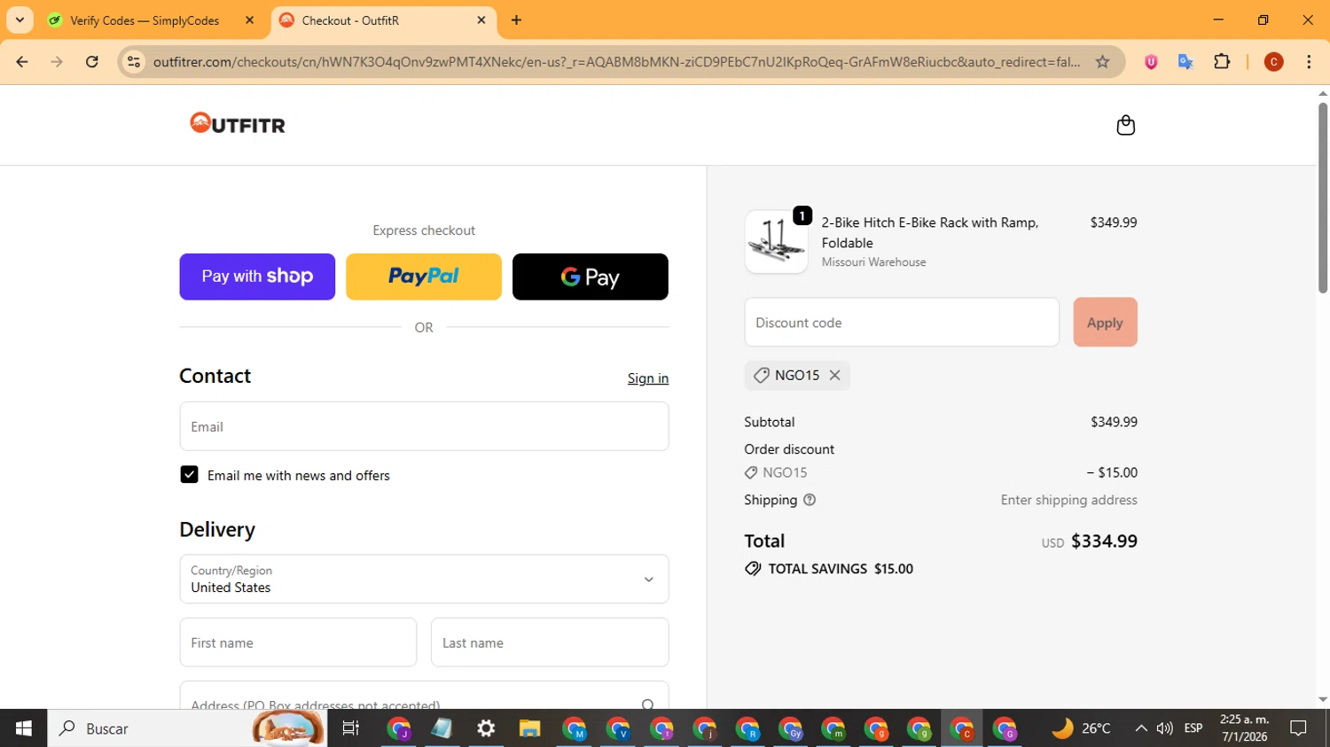1330x747 pixels.
Task: Show hidden tray icons chevron
Action: [x=1141, y=728]
